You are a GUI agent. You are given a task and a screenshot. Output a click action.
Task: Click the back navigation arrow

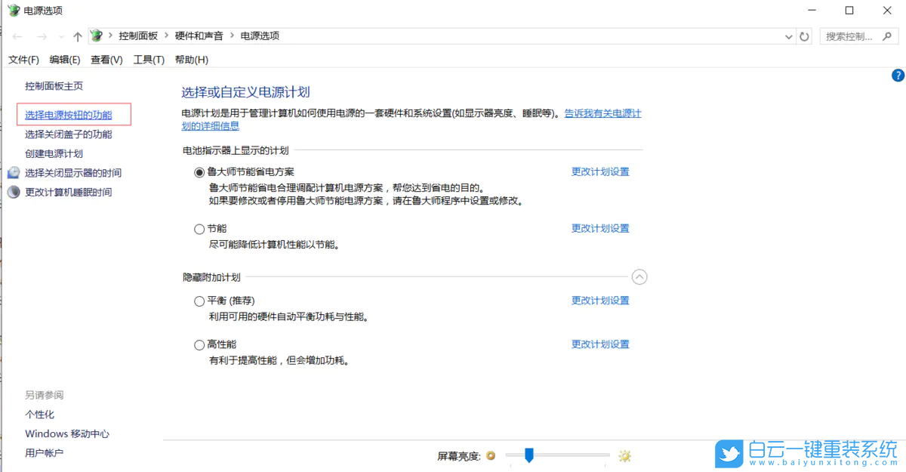pos(18,35)
